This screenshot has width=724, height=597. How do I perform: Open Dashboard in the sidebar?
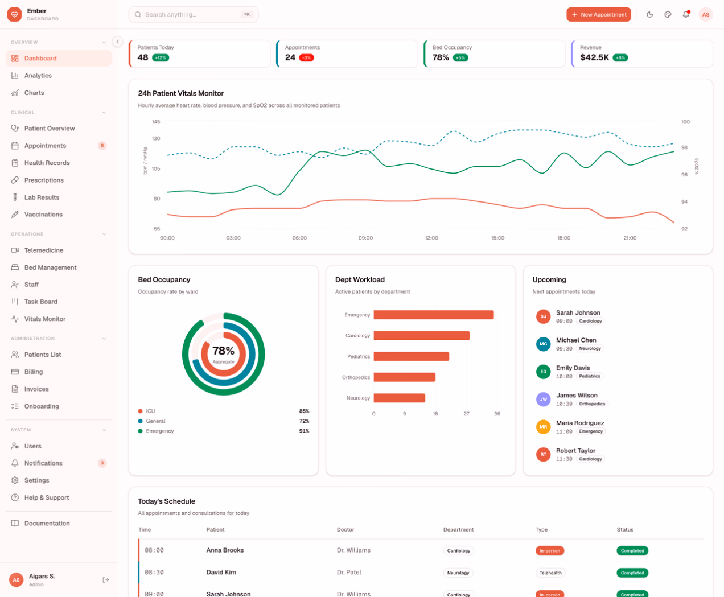click(59, 58)
